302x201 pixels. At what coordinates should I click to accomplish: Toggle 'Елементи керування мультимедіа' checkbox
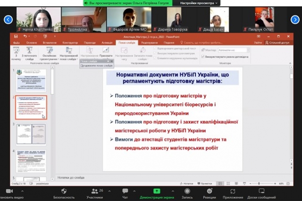155,58
